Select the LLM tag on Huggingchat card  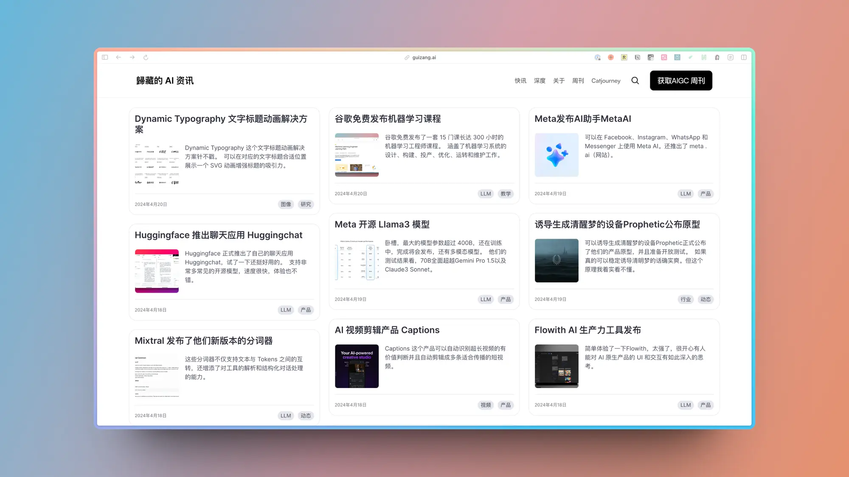pyautogui.click(x=286, y=310)
